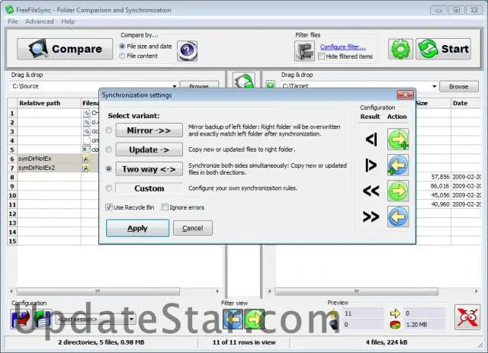Toggle right arrow filter view button
Viewport: 488px width, 353px height.
[x=254, y=319]
